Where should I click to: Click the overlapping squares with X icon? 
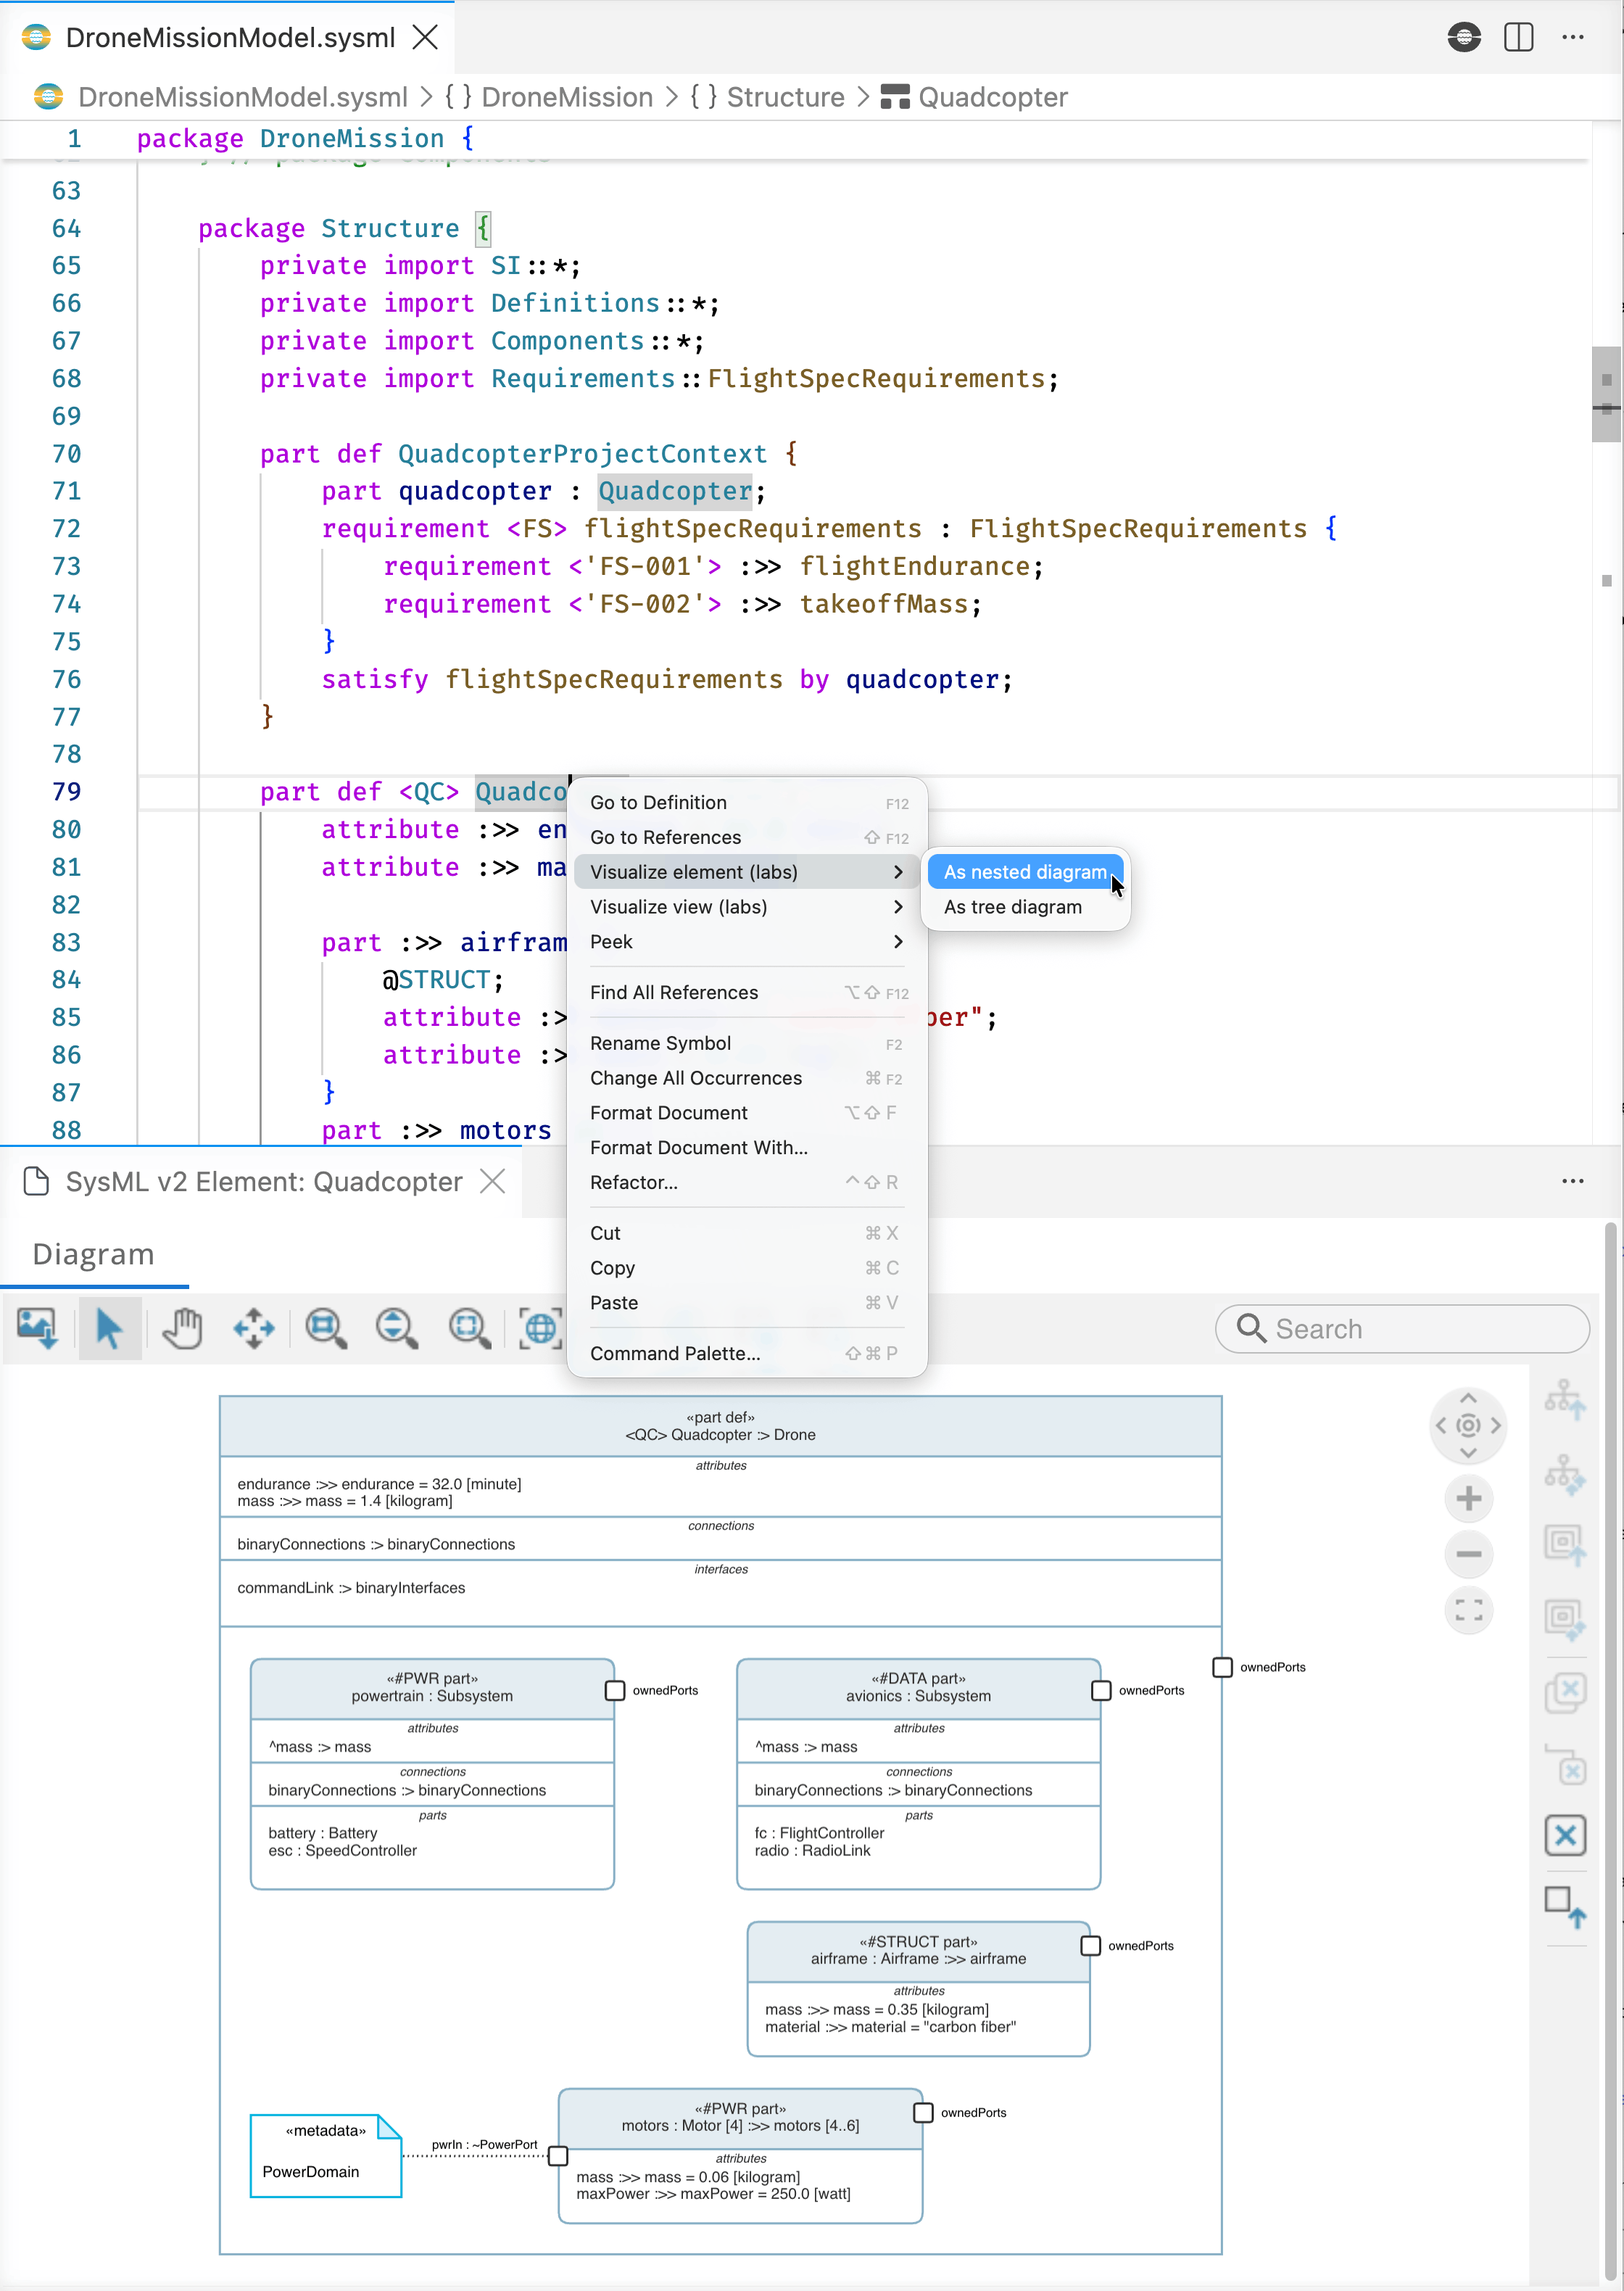click(1565, 1692)
